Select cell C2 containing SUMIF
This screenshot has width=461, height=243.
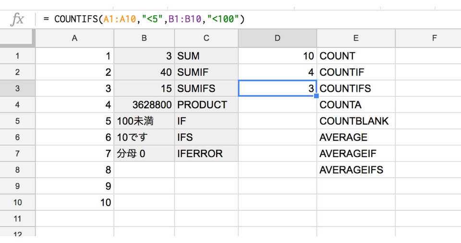[206, 72]
